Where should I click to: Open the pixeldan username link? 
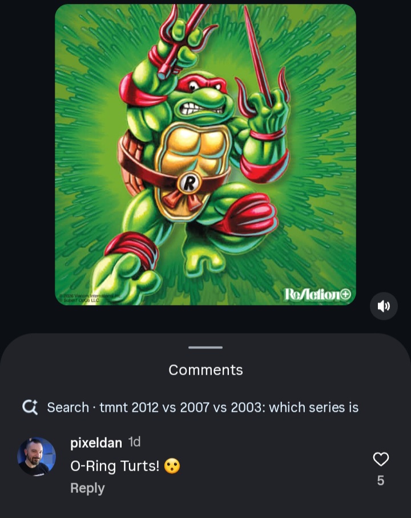click(x=96, y=443)
